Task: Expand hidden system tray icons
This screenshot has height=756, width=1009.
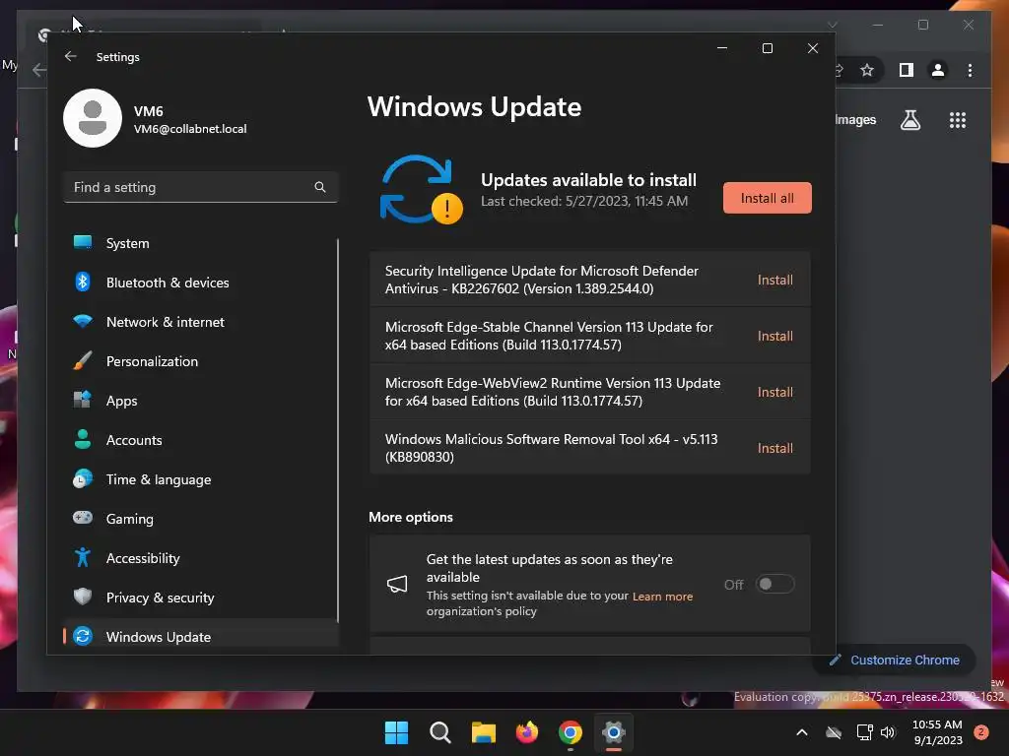Action: [x=802, y=732]
